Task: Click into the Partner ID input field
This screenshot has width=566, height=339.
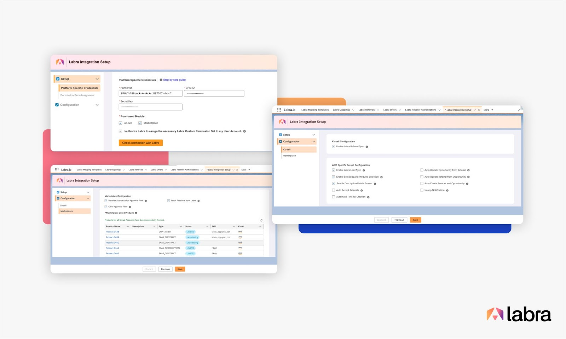Action: point(150,94)
